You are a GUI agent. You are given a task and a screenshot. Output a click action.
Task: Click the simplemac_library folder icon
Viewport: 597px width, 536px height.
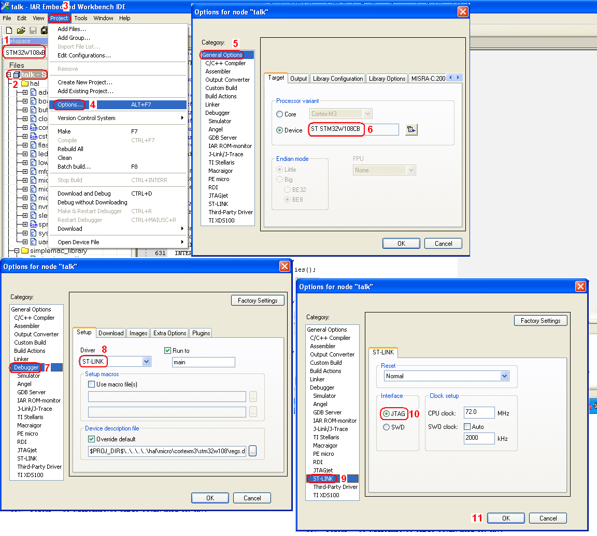coord(25,250)
